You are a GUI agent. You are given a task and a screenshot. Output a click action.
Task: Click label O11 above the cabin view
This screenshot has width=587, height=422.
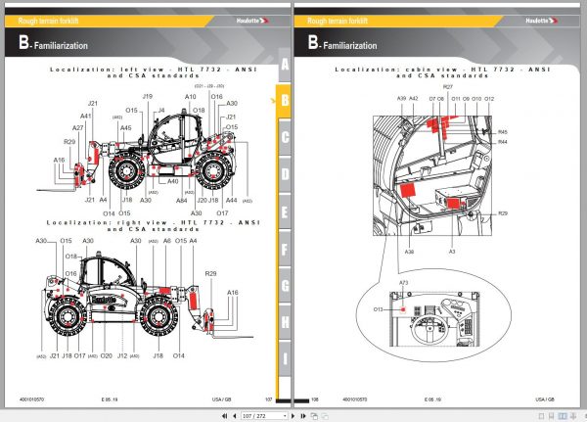pos(456,99)
